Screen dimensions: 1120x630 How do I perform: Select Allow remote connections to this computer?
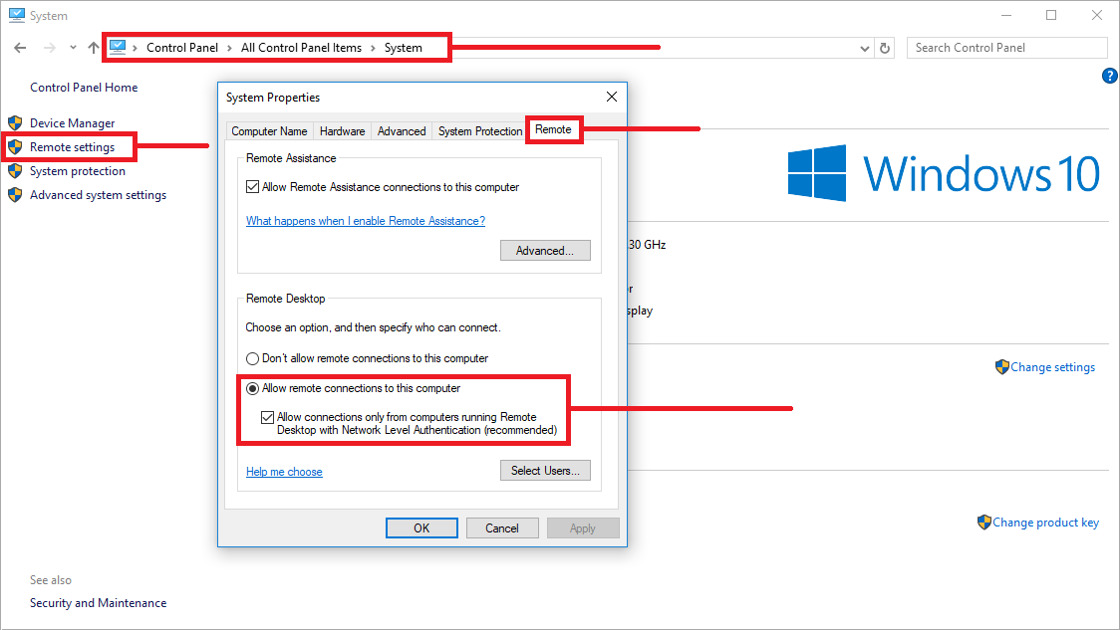coord(252,389)
